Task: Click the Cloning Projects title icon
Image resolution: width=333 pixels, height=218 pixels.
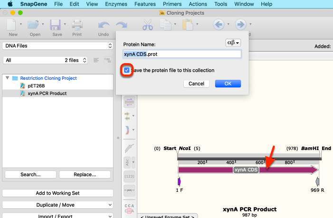Action: pyautogui.click(x=162, y=13)
